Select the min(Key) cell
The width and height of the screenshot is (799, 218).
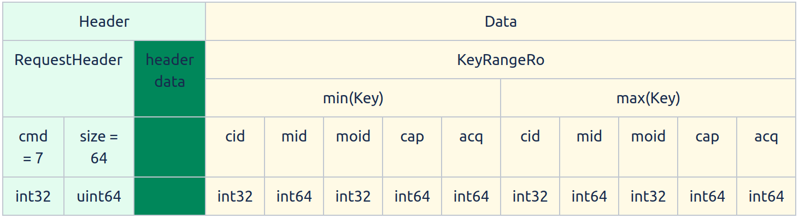(353, 98)
